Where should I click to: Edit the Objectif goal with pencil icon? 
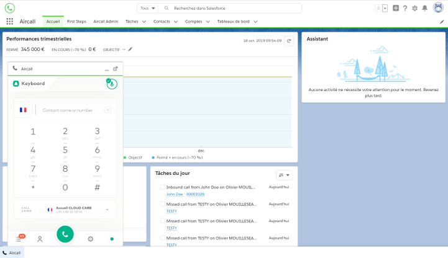coord(130,50)
